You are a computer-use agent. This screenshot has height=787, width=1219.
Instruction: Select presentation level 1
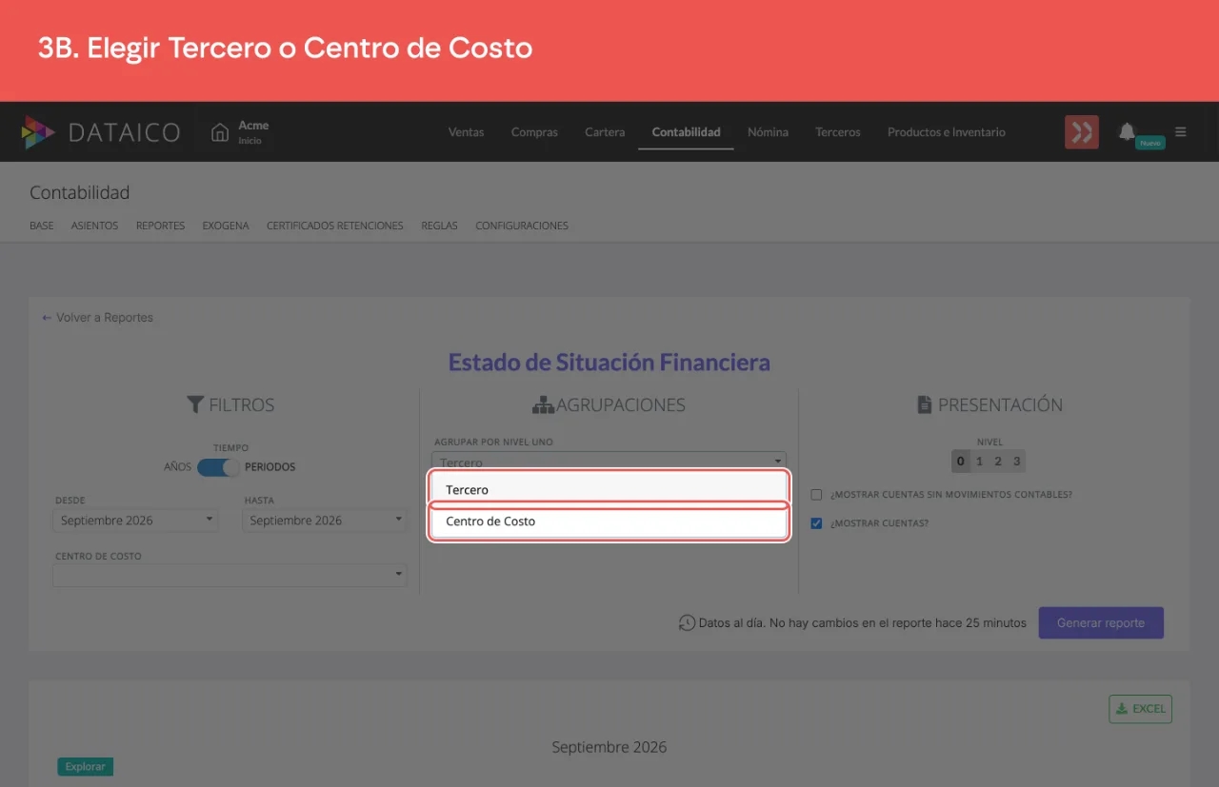979,462
